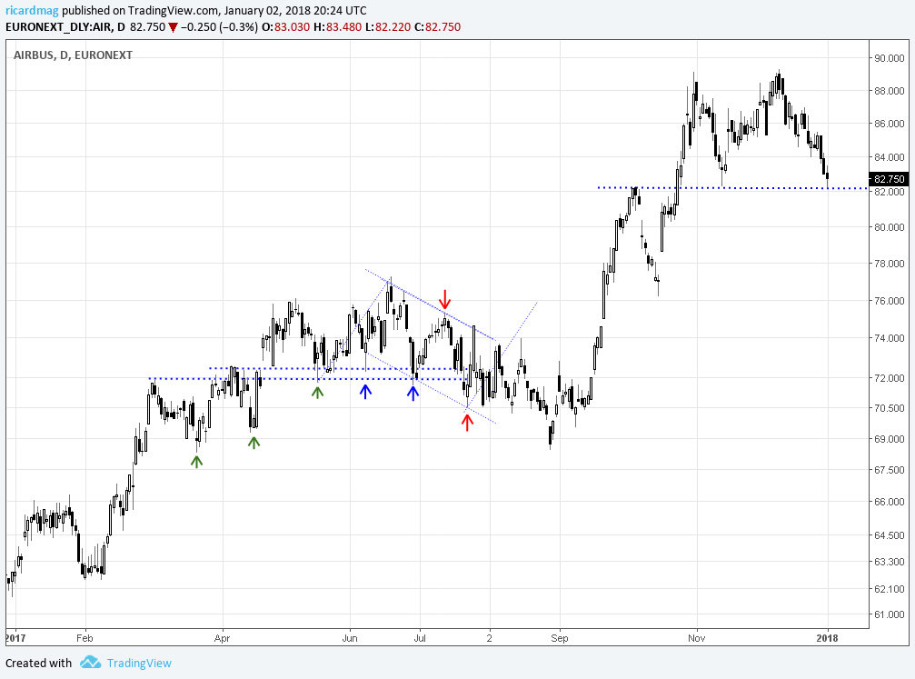Screen dimensions: 915x679
Task: Click the 2017 year label on time axis
Action: pos(15,638)
